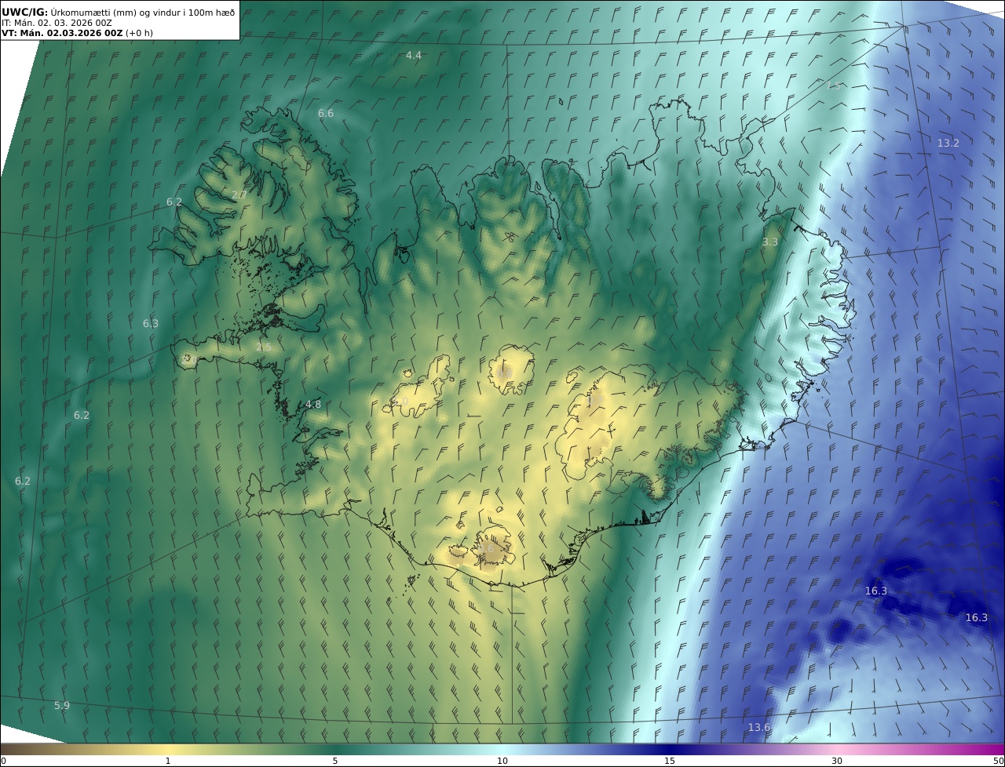Click the '0' tick label on the colour scale
The width and height of the screenshot is (1005, 767).
click(3, 761)
